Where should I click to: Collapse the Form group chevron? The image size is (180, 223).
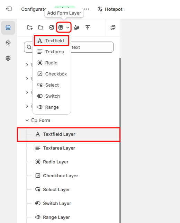click(x=27, y=120)
